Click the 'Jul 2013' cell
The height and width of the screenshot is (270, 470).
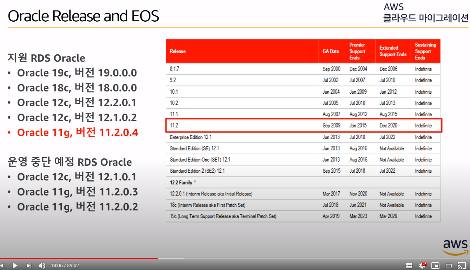coord(387,103)
